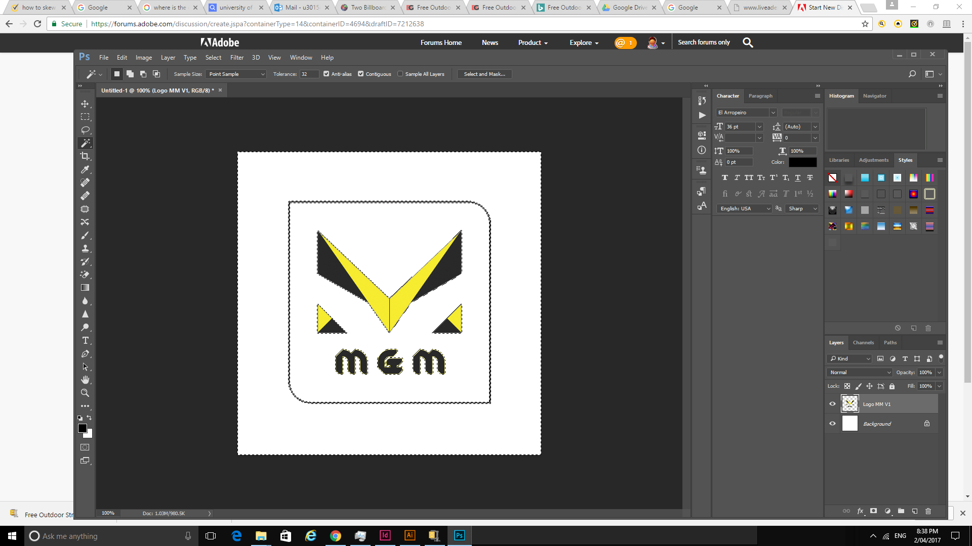The height and width of the screenshot is (546, 972).
Task: Open Product menu on Adobe site
Action: 533,43
